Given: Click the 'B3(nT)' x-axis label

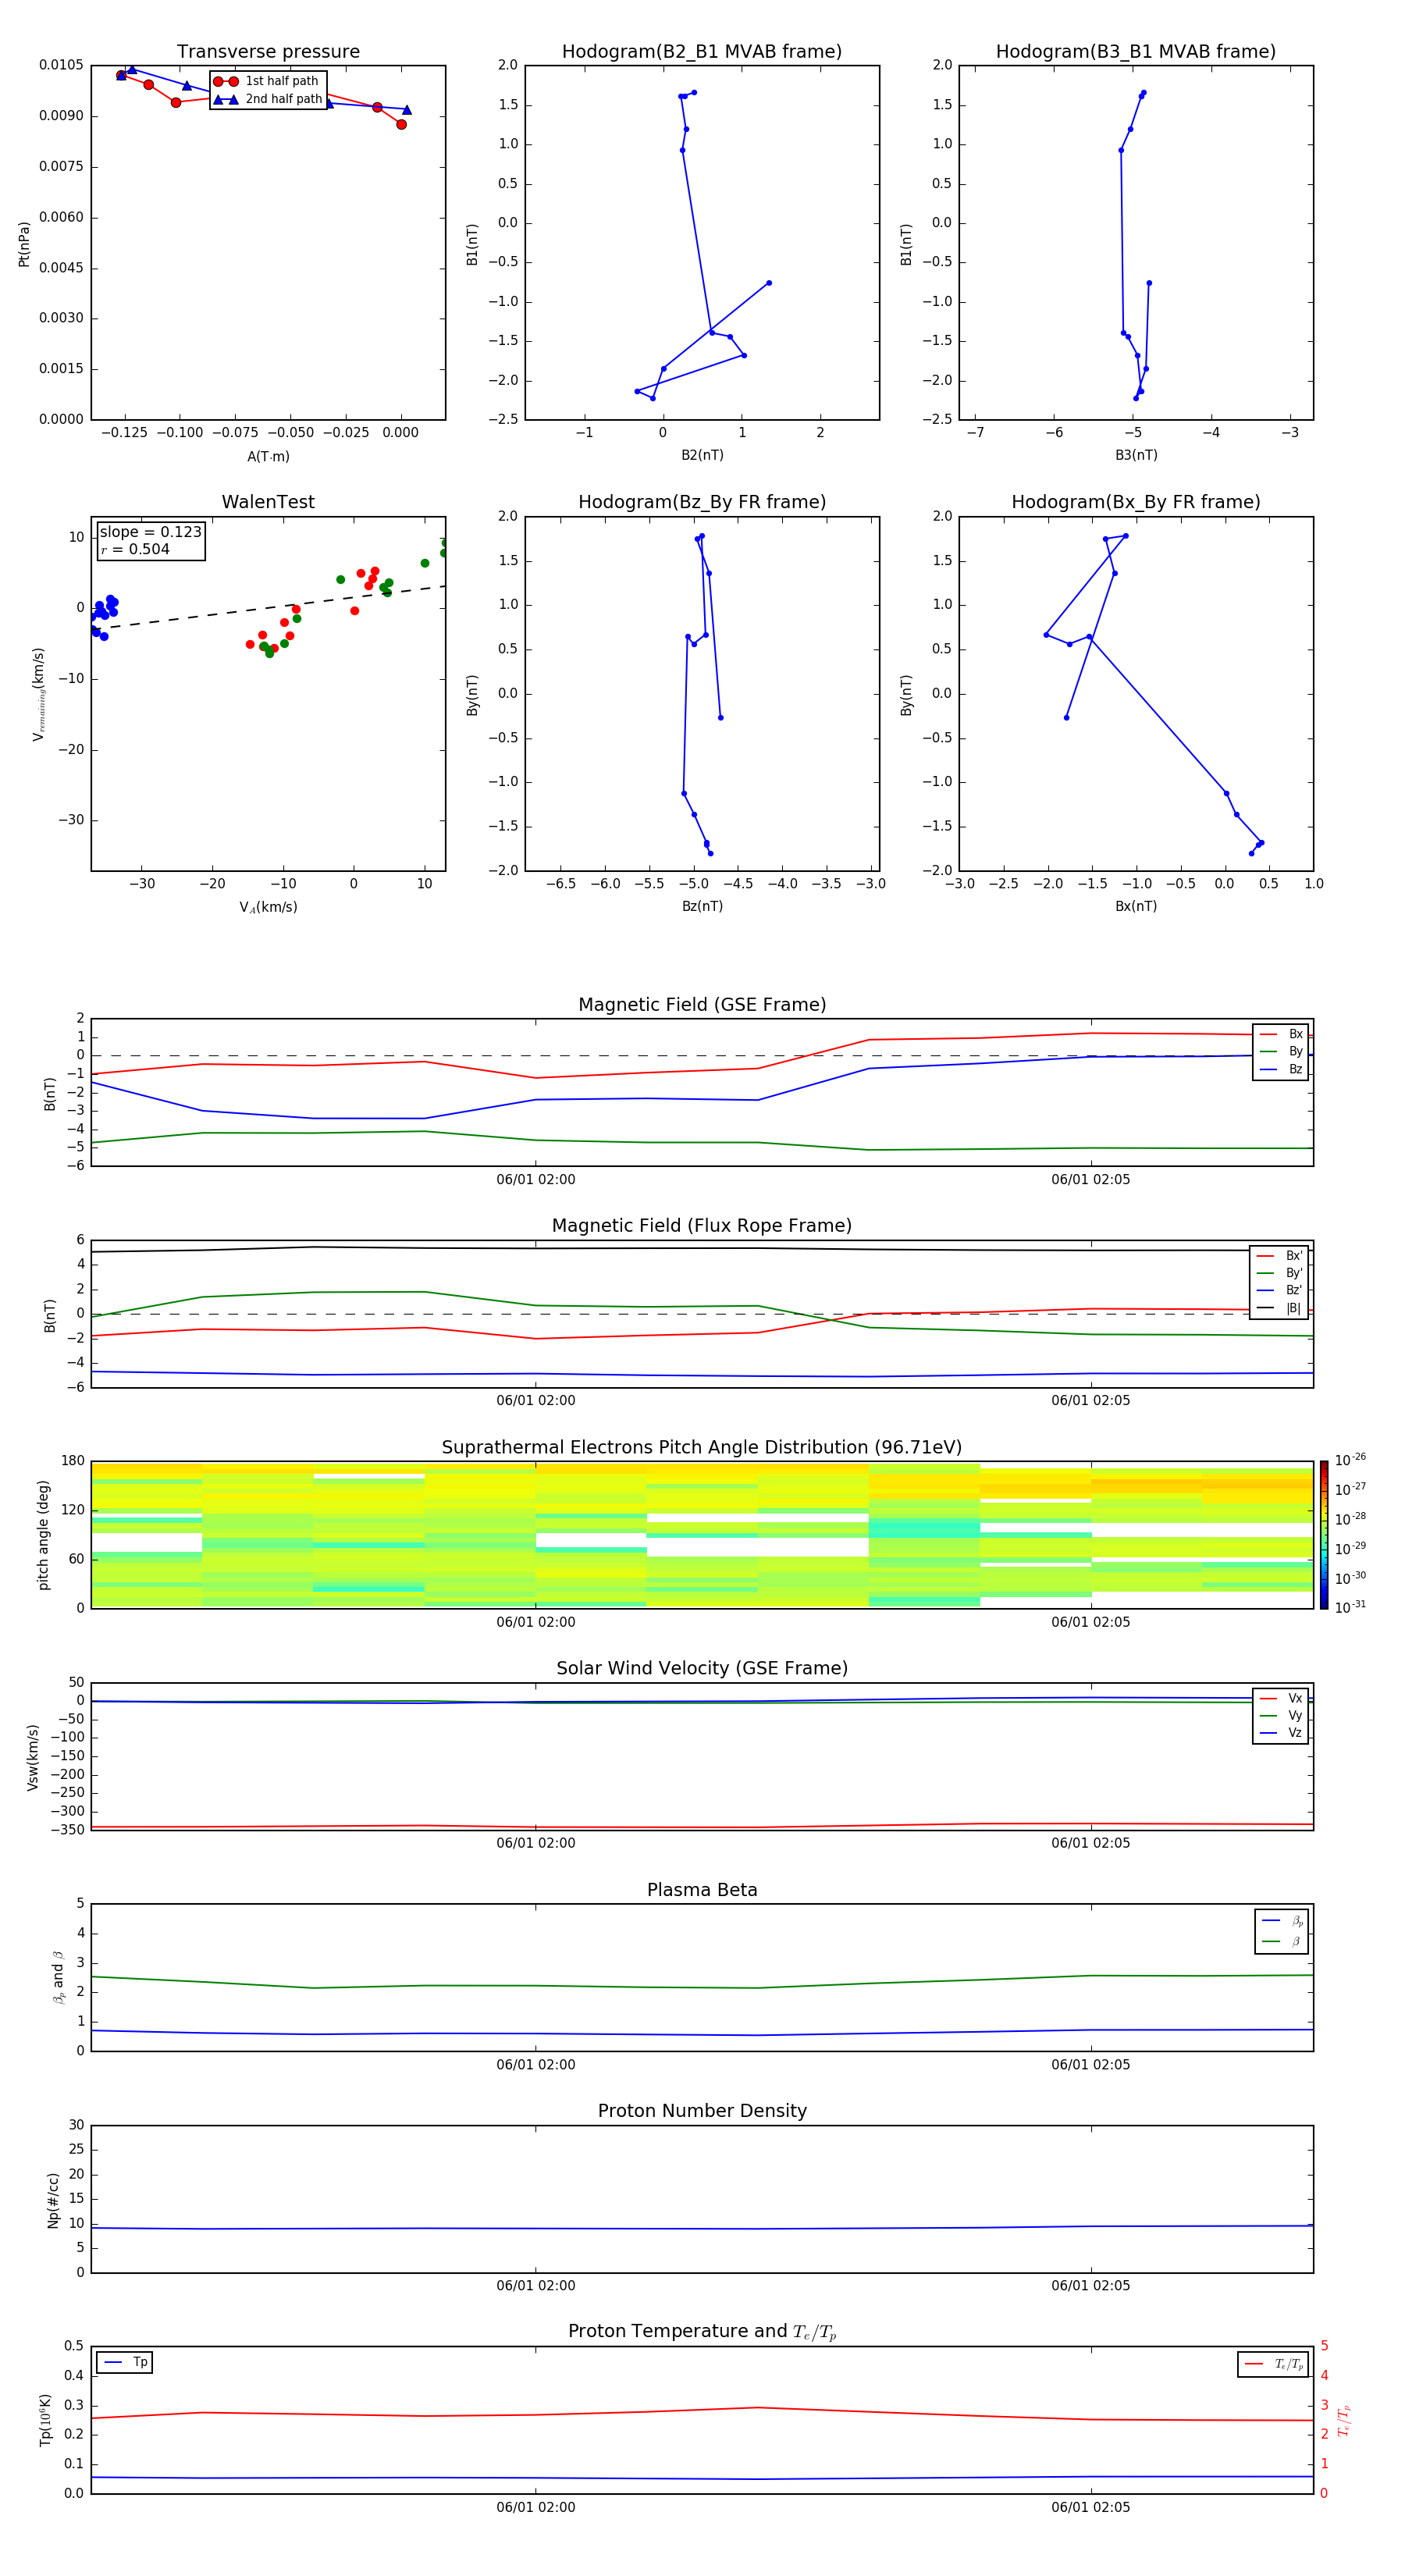Looking at the screenshot, I should point(1136,455).
